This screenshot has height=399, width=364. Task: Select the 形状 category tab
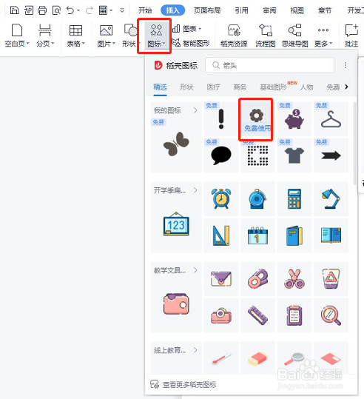(186, 87)
